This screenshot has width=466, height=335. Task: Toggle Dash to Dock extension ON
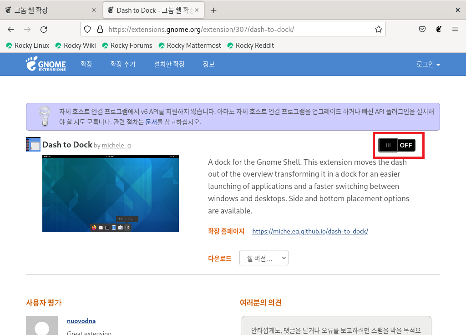pyautogui.click(x=397, y=145)
